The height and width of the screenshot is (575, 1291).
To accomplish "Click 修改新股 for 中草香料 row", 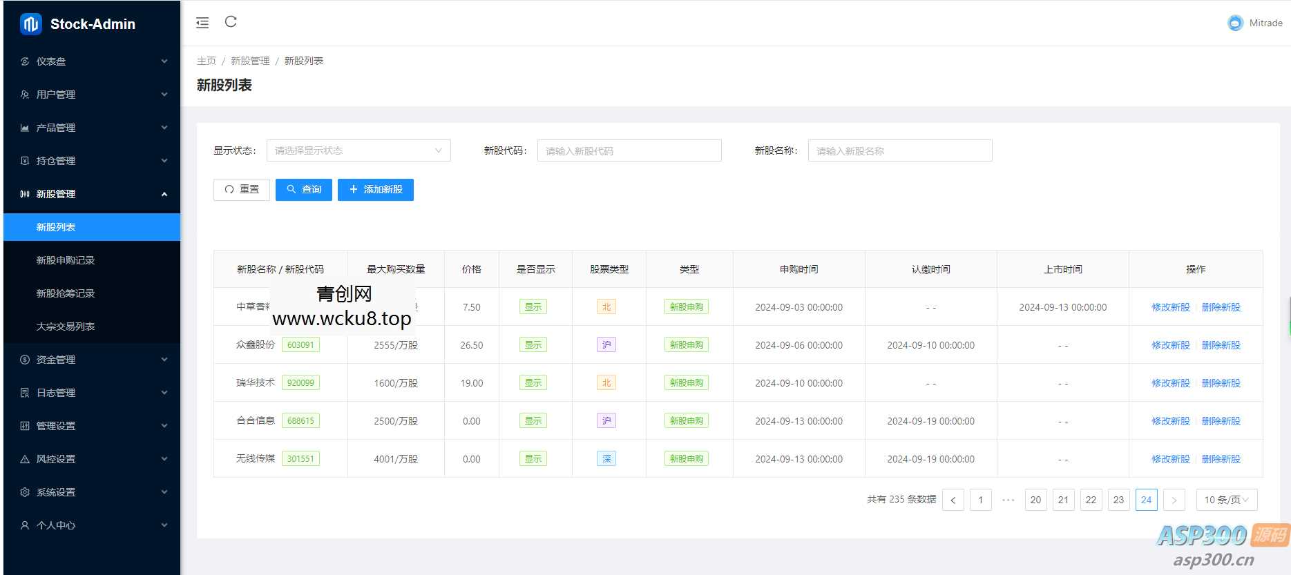I will 1171,307.
